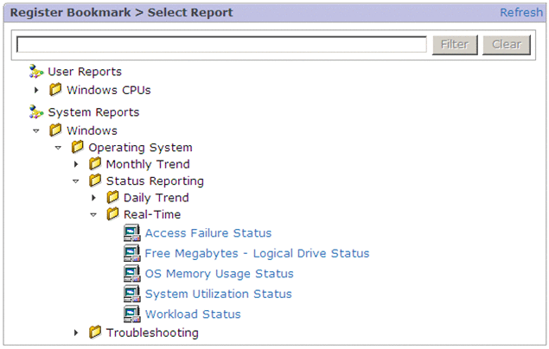Click the System Utilization Status report icon
549x349 pixels.
click(131, 294)
